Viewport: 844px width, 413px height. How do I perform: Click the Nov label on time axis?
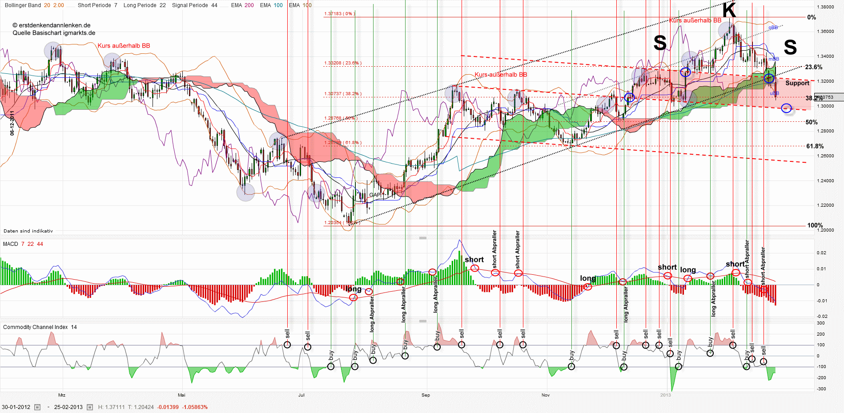546,395
